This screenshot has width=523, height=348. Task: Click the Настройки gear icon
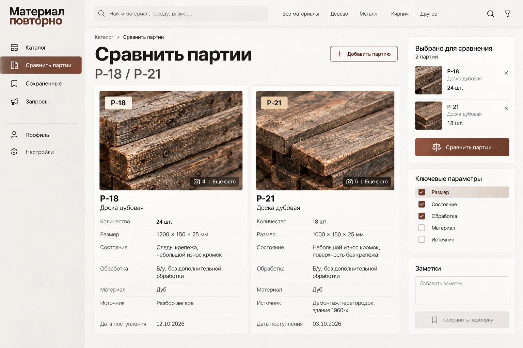coord(14,152)
